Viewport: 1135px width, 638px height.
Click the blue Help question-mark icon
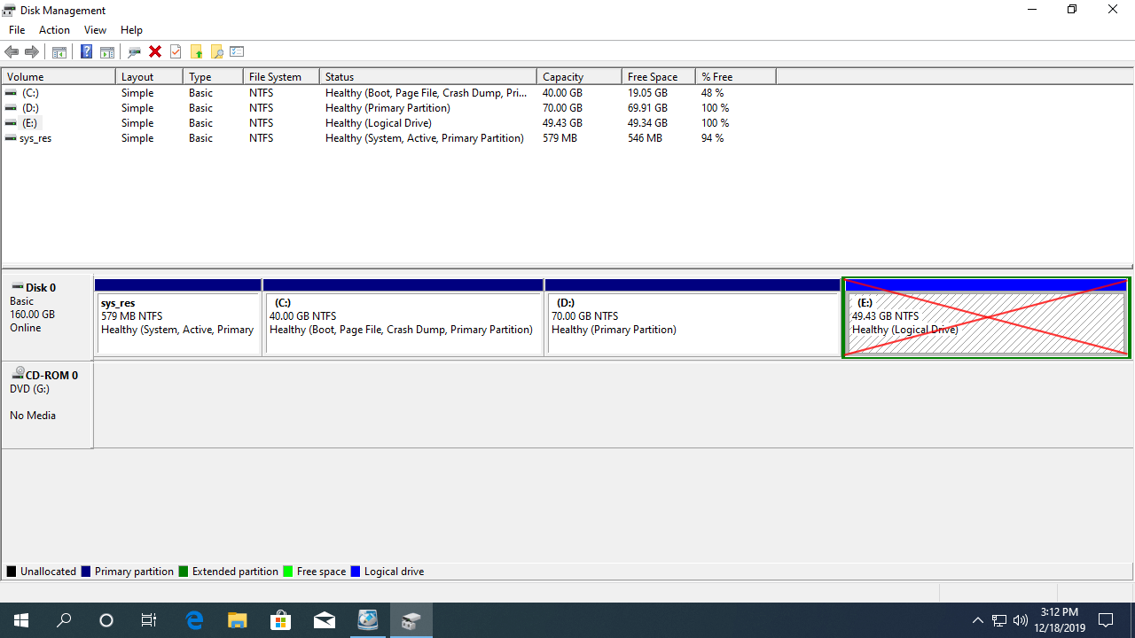point(86,52)
